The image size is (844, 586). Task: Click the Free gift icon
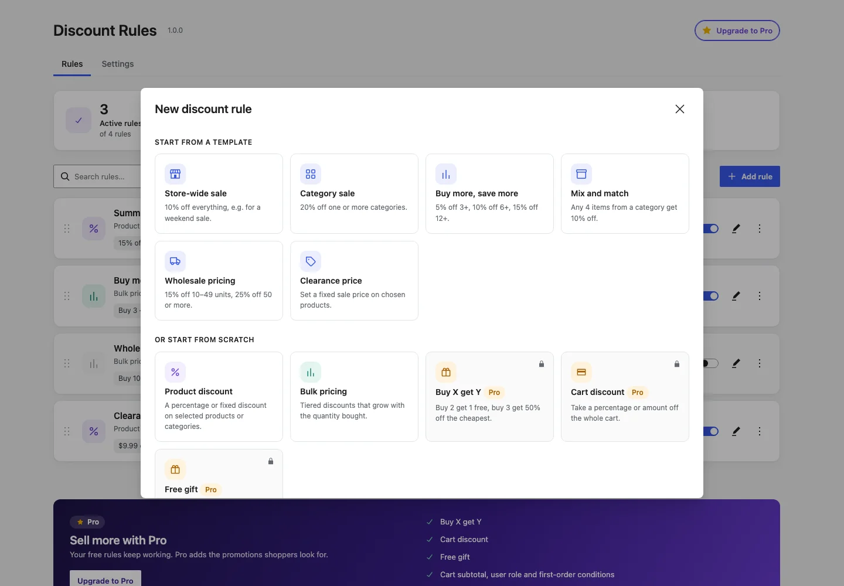(175, 469)
